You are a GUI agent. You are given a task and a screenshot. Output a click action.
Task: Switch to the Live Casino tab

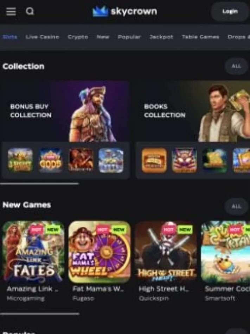42,37
